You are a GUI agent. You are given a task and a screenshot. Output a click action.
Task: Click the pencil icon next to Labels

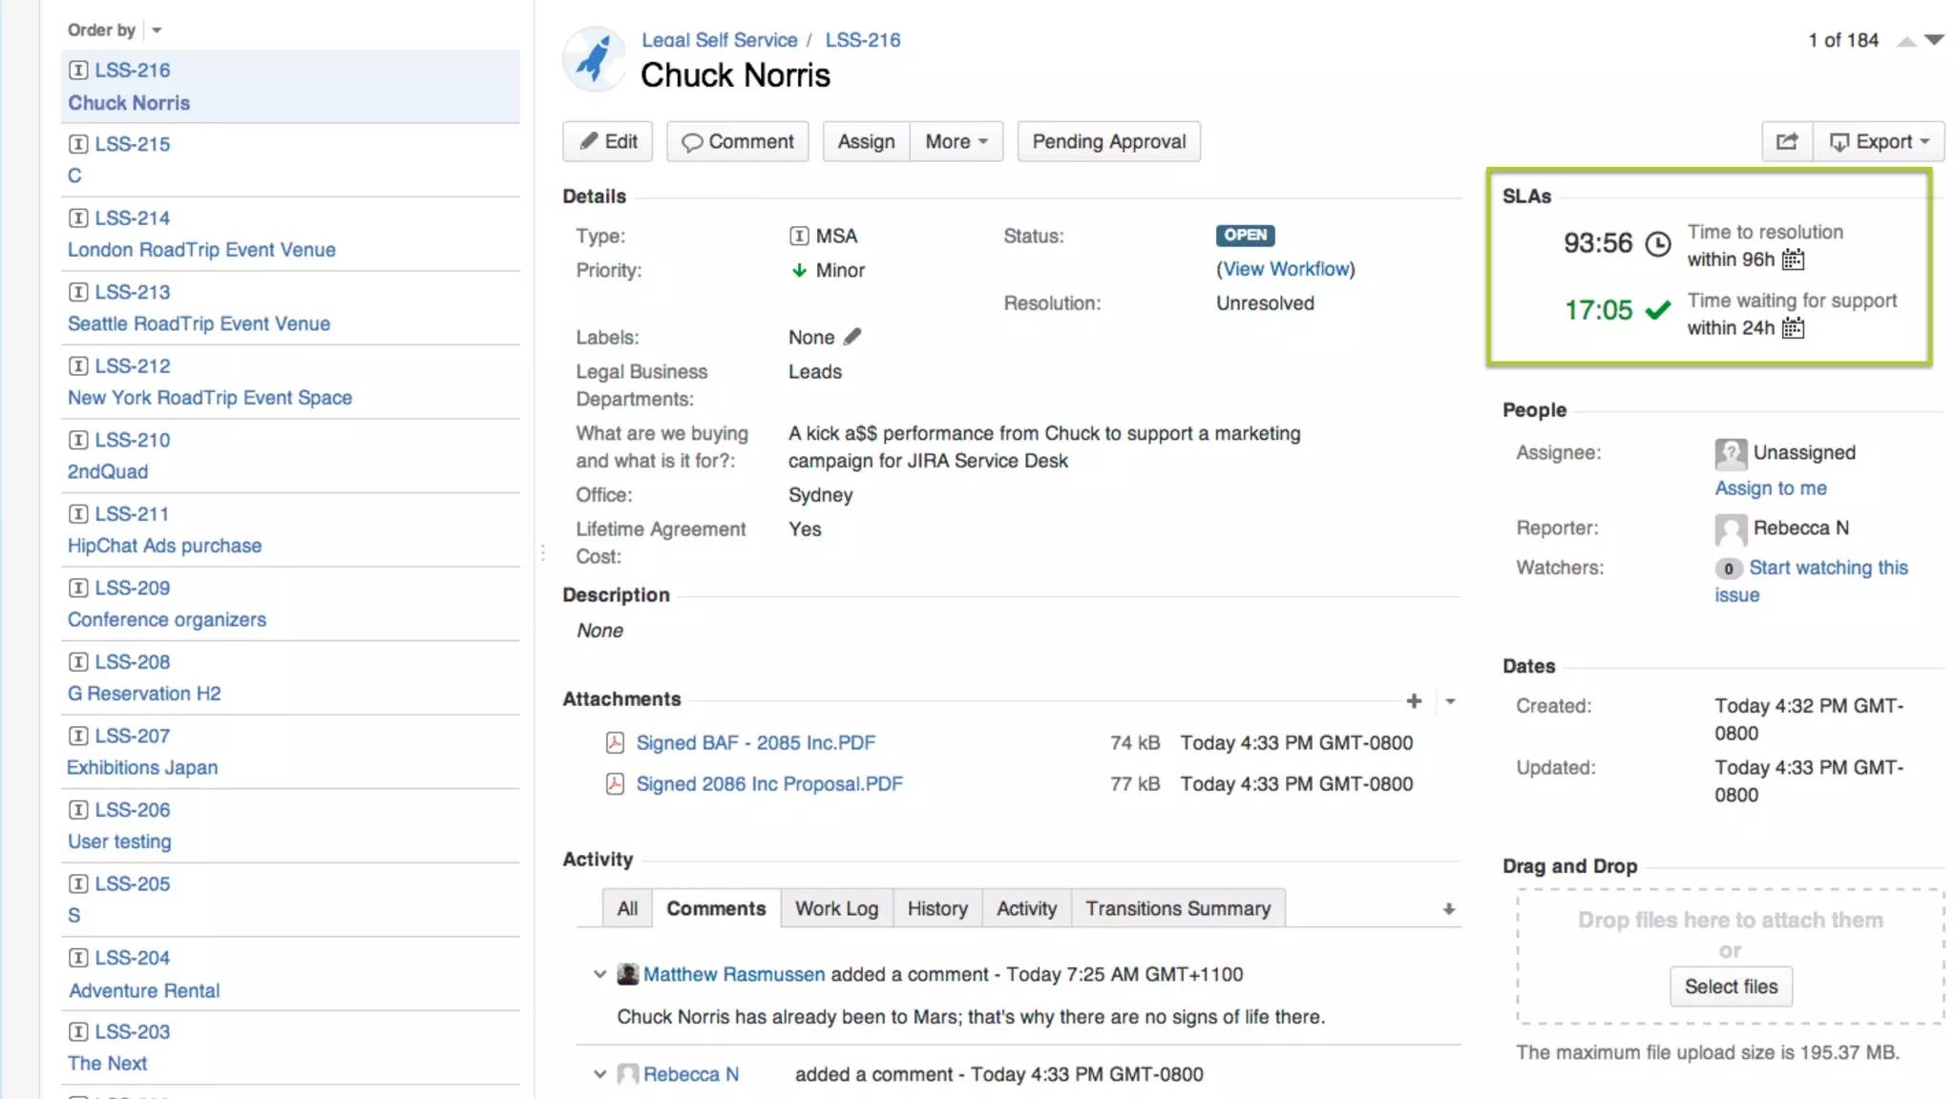(852, 337)
